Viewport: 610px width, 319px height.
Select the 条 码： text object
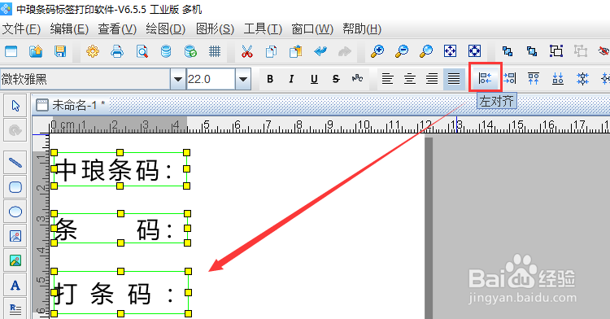coord(120,229)
